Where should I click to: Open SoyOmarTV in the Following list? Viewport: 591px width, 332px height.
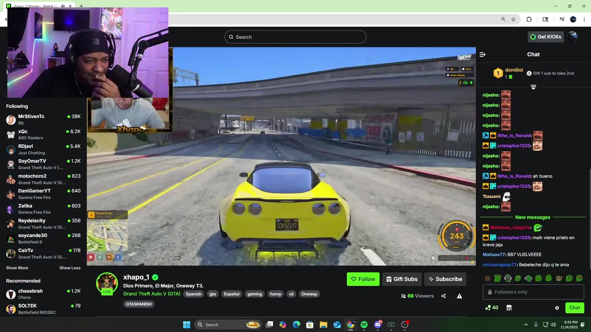(x=43, y=164)
